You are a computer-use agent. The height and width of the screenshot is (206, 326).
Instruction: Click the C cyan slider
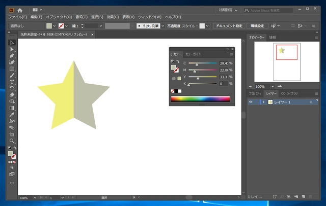pos(203,63)
